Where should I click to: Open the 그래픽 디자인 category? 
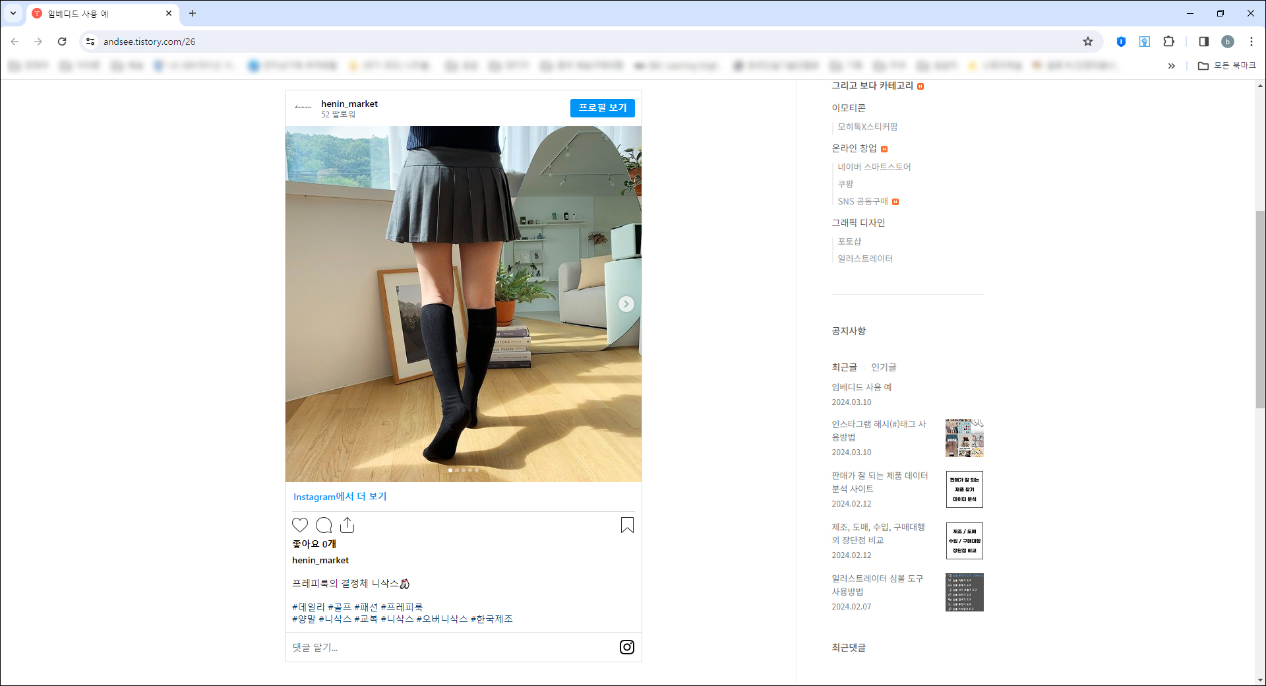859,223
